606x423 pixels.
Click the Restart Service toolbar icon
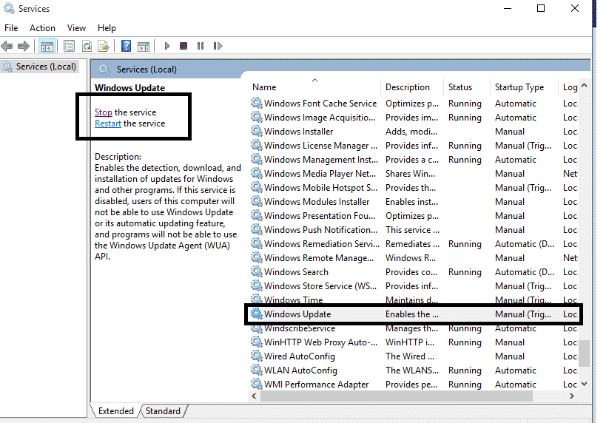(x=218, y=46)
